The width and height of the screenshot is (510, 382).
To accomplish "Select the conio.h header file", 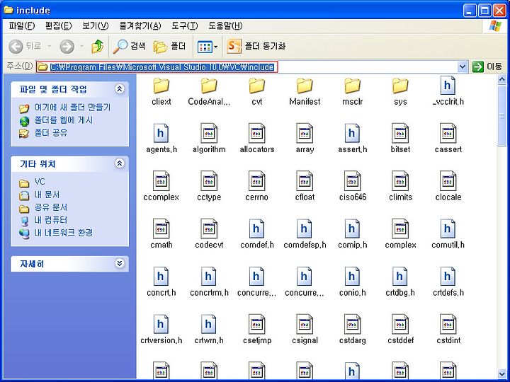I will coord(353,282).
